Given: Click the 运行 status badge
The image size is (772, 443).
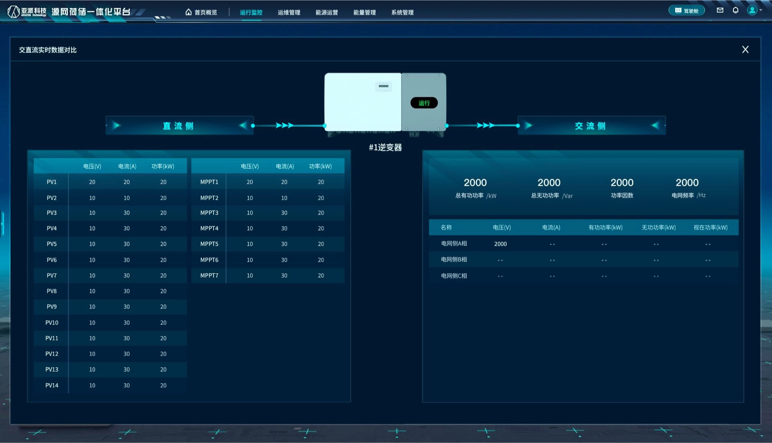Looking at the screenshot, I should click(x=424, y=103).
